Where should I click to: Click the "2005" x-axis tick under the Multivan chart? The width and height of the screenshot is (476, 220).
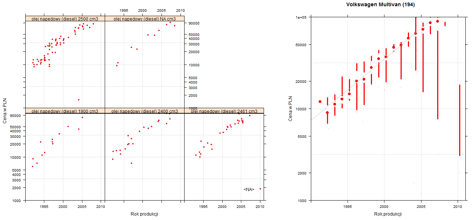(x=421, y=206)
